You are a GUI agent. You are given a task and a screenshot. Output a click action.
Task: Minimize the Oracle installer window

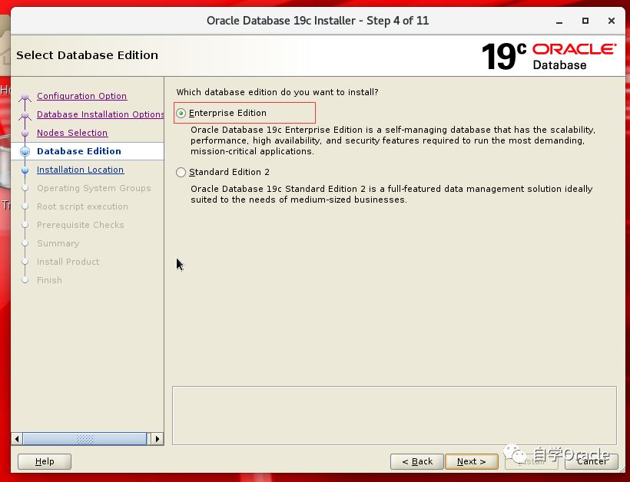[x=559, y=21]
